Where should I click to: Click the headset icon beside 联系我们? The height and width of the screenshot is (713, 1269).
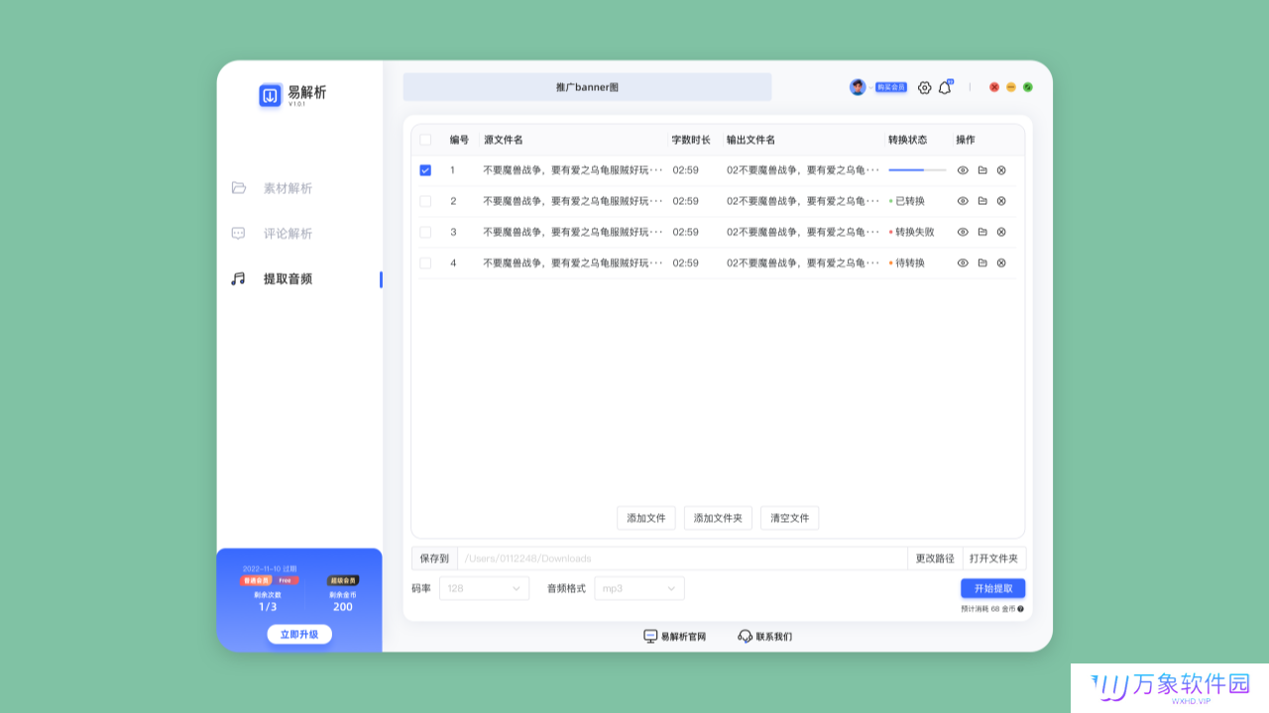pos(746,636)
